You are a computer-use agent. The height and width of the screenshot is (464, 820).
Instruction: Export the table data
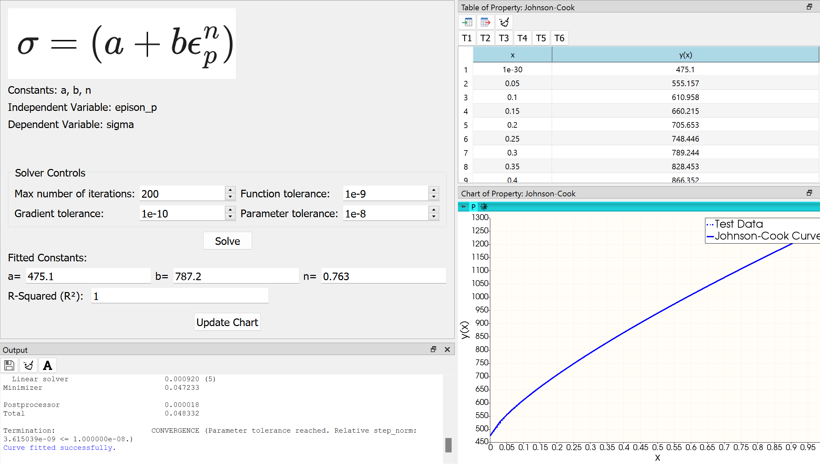click(x=485, y=22)
